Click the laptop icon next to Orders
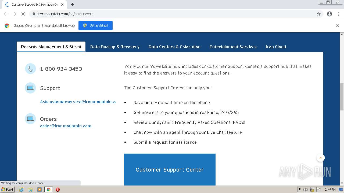The height and width of the screenshot is (193, 344). tap(30, 119)
